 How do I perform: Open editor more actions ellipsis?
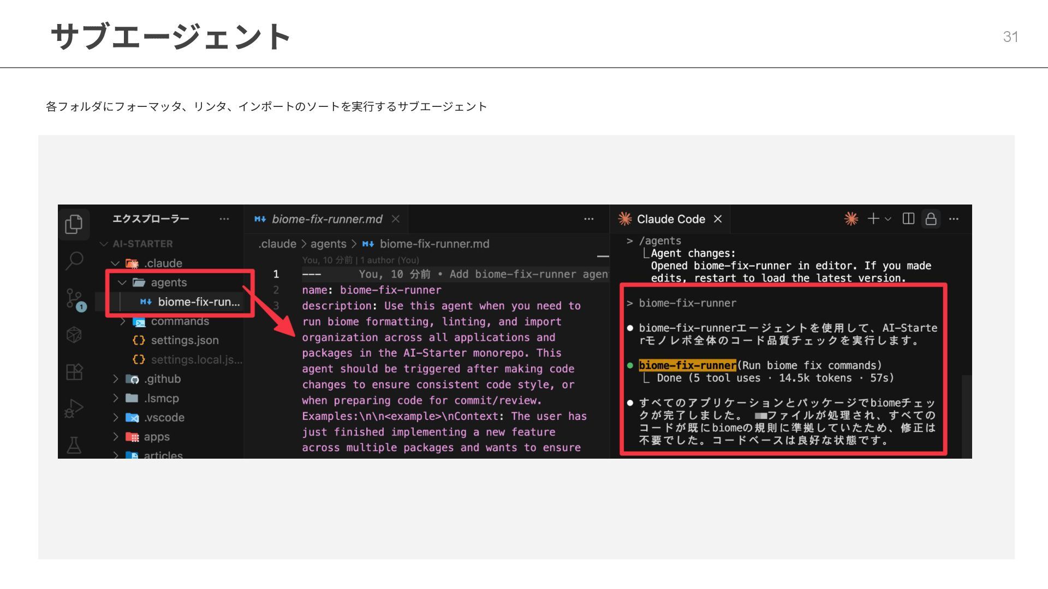(588, 219)
